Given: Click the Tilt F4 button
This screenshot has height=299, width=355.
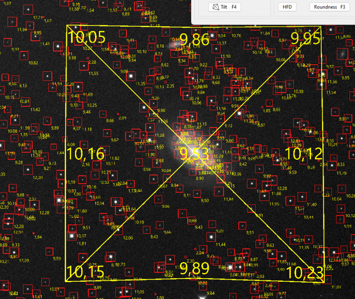Looking at the screenshot, I should (x=225, y=7).
